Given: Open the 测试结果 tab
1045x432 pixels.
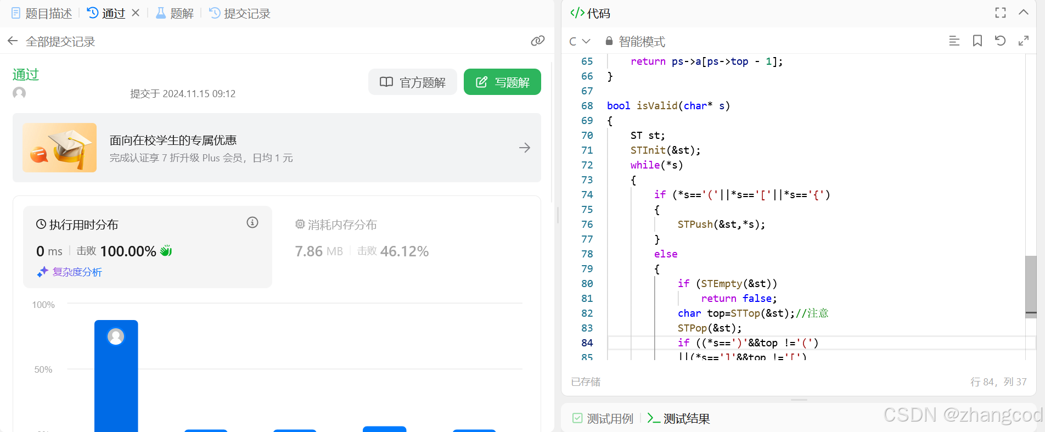Looking at the screenshot, I should [678, 419].
